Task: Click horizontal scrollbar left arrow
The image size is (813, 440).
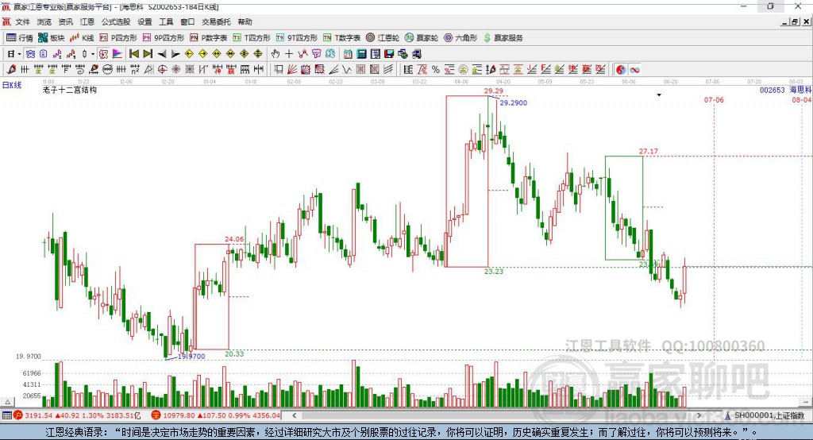Action: (295, 415)
